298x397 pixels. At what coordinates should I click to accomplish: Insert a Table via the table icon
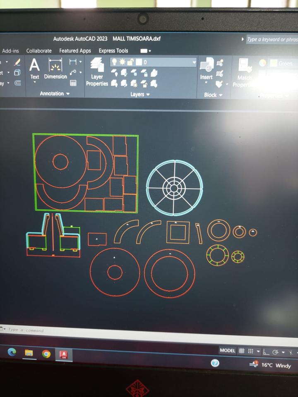pyautogui.click(x=73, y=83)
